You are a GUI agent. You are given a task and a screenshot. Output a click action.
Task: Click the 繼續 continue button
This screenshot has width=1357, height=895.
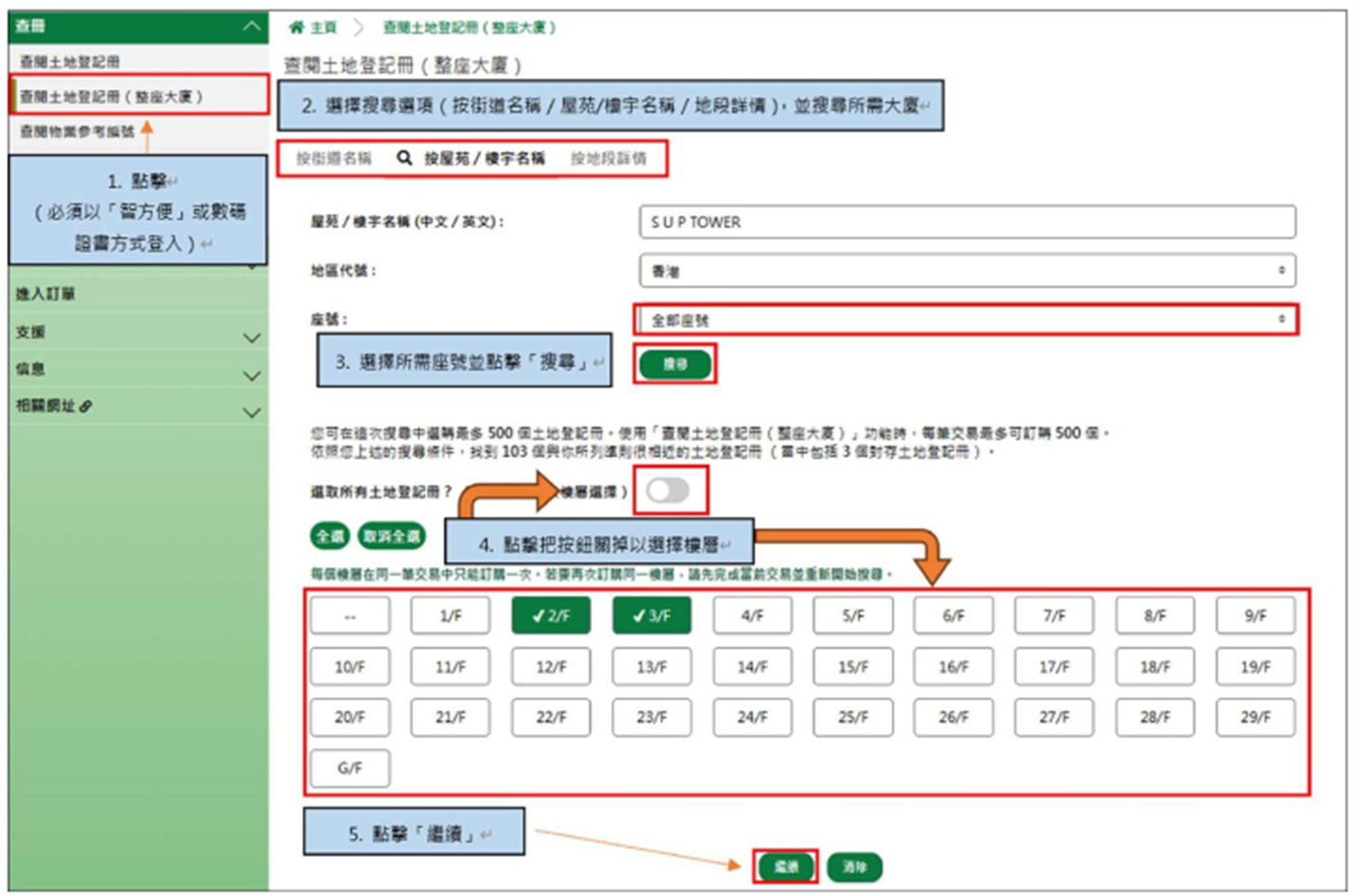785,866
